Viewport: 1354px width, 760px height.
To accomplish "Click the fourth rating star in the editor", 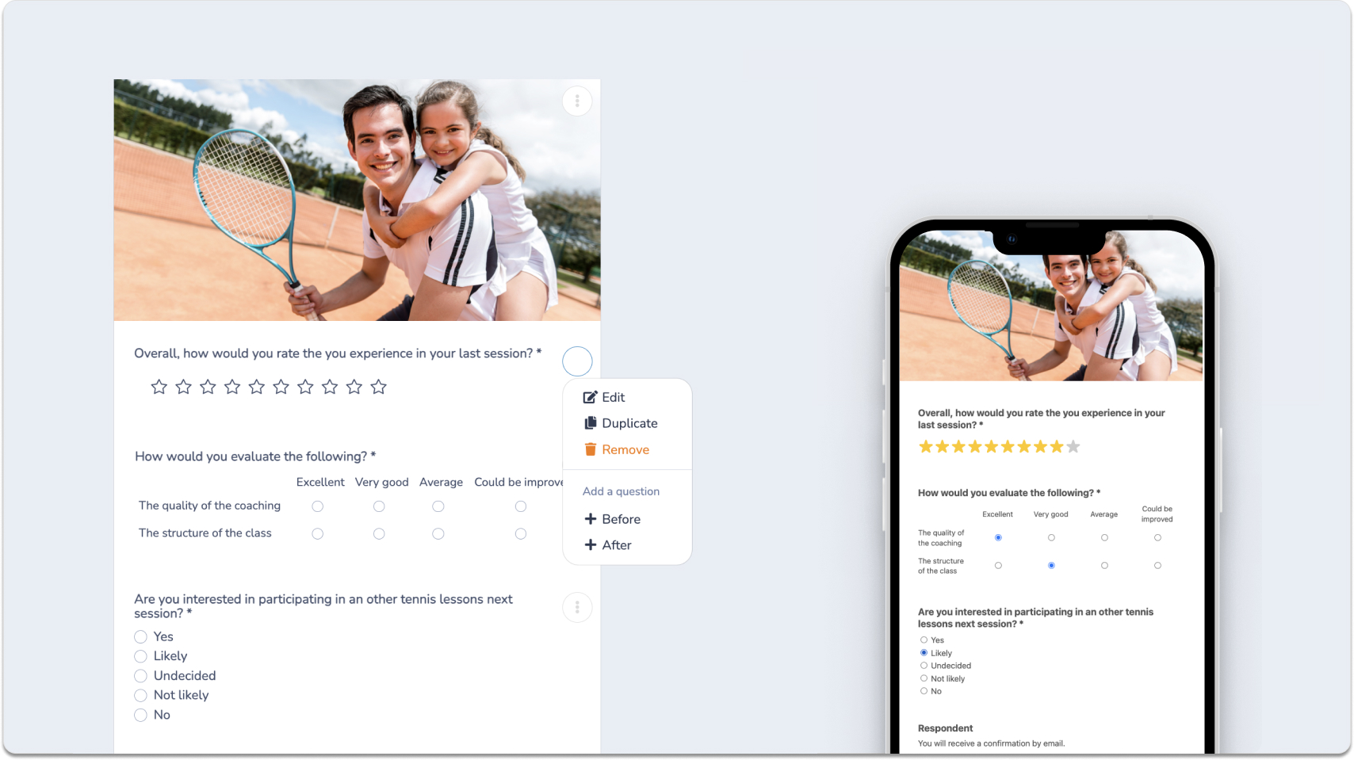I will 232,387.
